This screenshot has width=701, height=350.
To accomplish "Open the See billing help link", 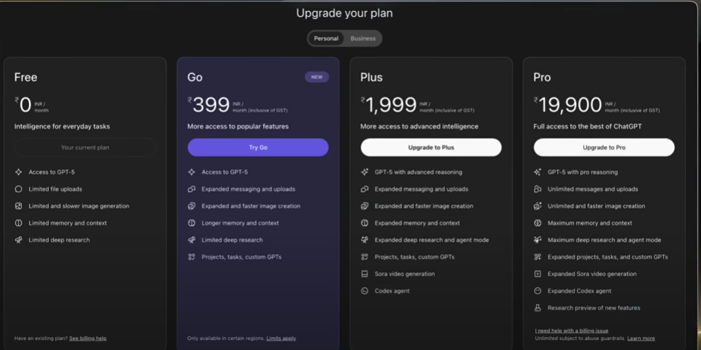I will 88,338.
